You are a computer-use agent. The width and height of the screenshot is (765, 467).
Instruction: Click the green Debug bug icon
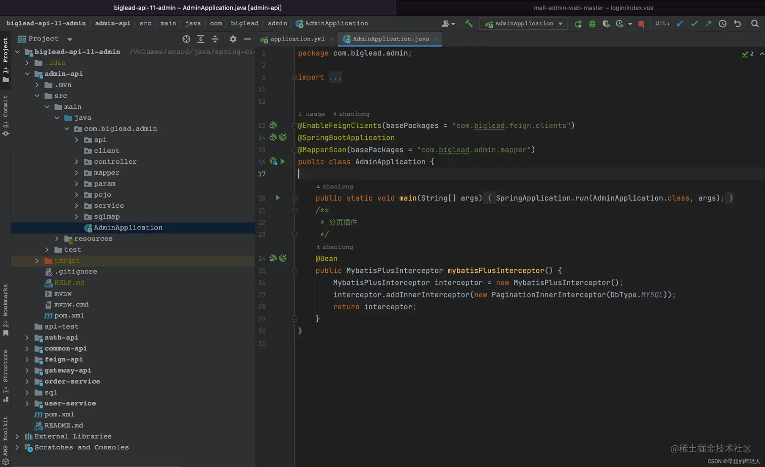(592, 24)
